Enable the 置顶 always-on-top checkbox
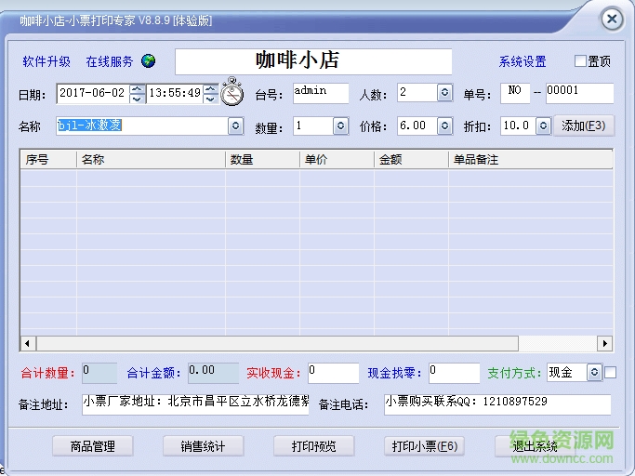635x476 pixels. 581,61
